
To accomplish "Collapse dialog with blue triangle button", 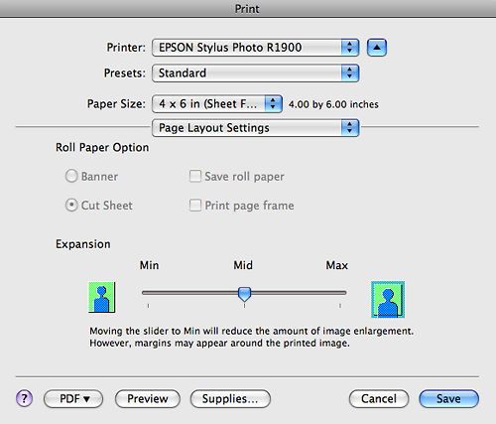I will [377, 48].
